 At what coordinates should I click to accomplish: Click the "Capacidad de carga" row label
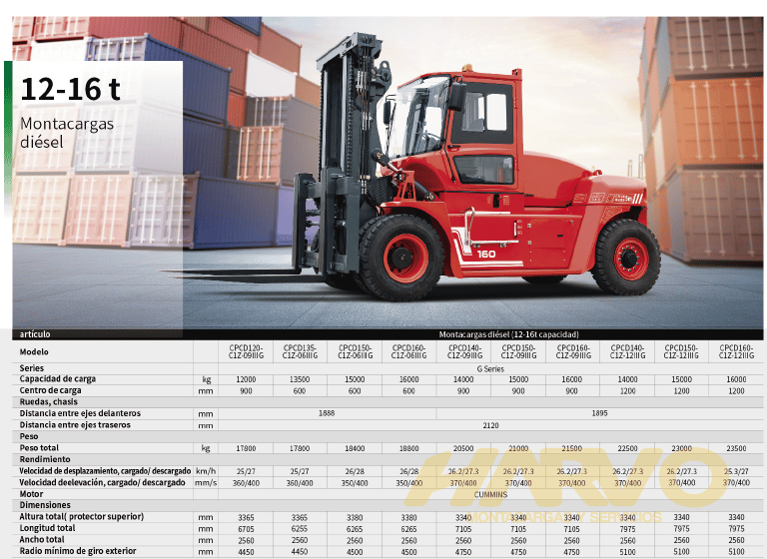coord(58,379)
